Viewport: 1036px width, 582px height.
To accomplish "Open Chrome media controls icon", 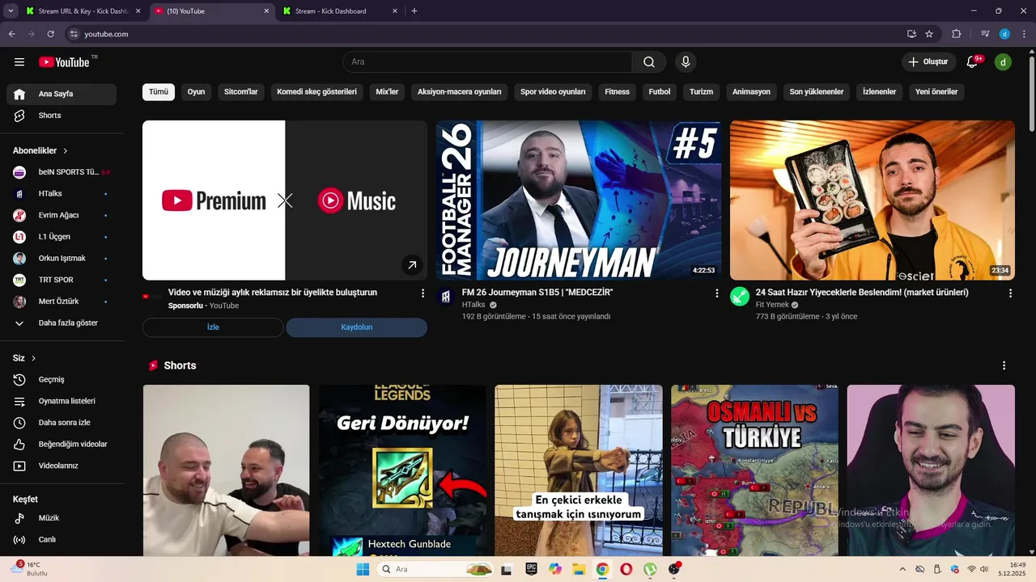I will click(985, 34).
